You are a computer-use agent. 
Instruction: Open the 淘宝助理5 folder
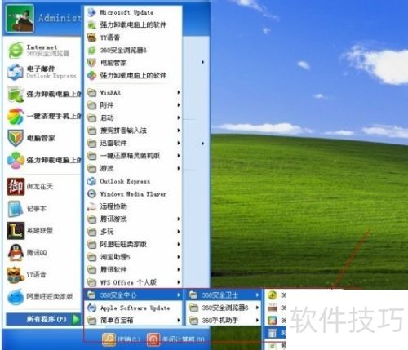(x=133, y=257)
